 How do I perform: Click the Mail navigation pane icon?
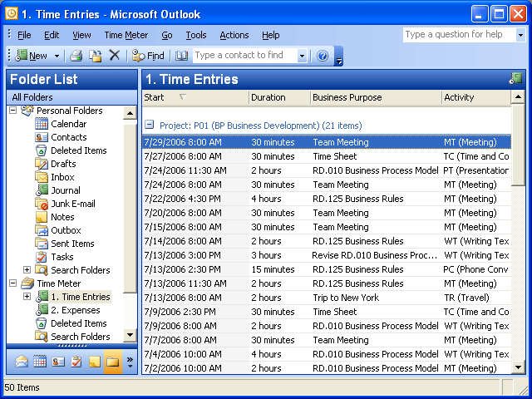pos(22,362)
